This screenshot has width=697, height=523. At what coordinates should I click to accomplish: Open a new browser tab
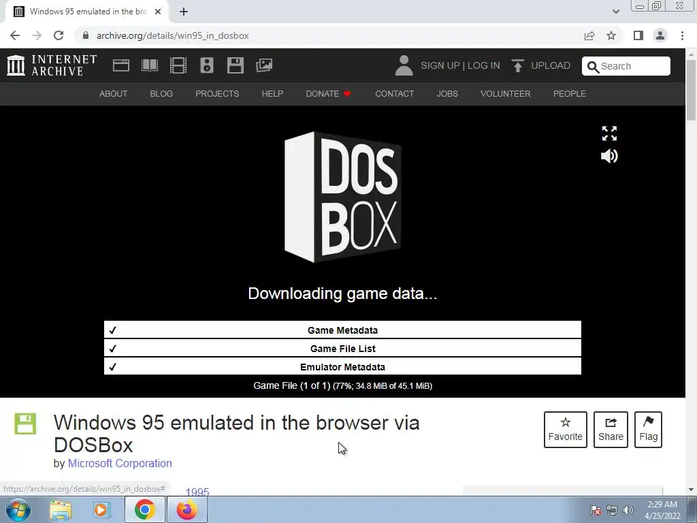[x=184, y=12]
